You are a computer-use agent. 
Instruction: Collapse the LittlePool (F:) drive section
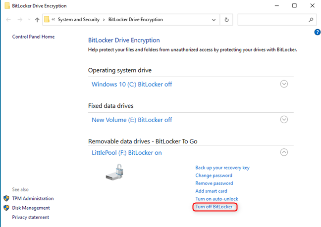coord(284,152)
